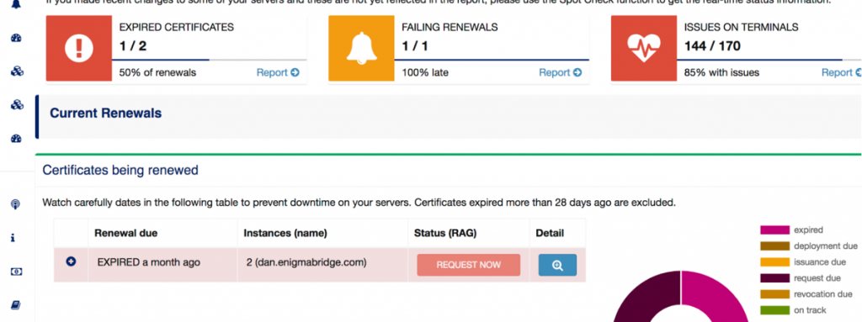This screenshot has width=862, height=322.
Task: Click the Current Renewals section heading
Action: click(105, 113)
